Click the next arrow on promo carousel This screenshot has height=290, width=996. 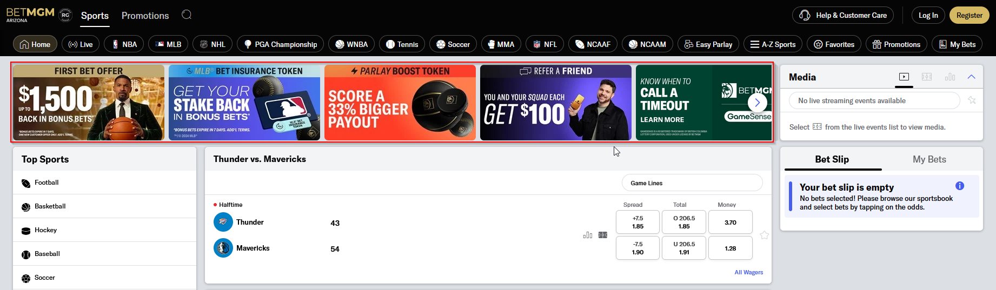(x=758, y=102)
